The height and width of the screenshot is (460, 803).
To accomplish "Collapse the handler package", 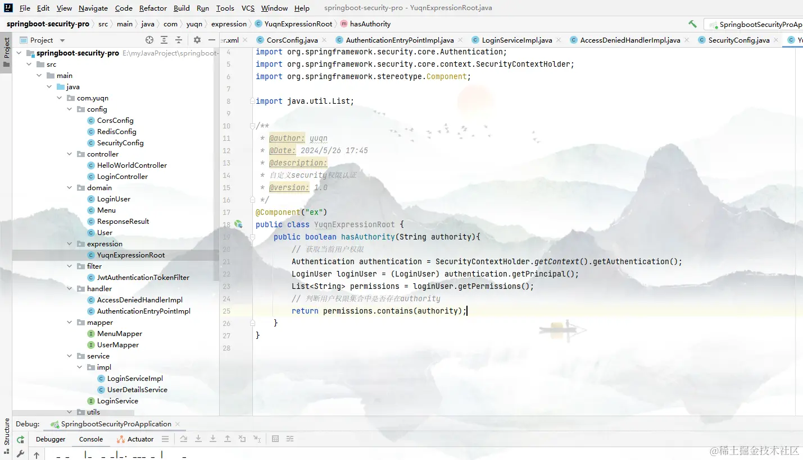I will [x=70, y=289].
